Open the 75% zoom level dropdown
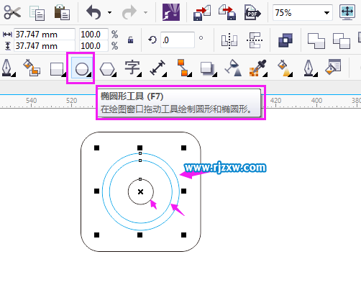361x285 pixels. (326, 13)
